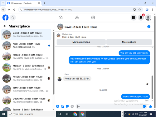
Task: Click the 'thanks contact you soon.' message bubble
Action: point(135,96)
